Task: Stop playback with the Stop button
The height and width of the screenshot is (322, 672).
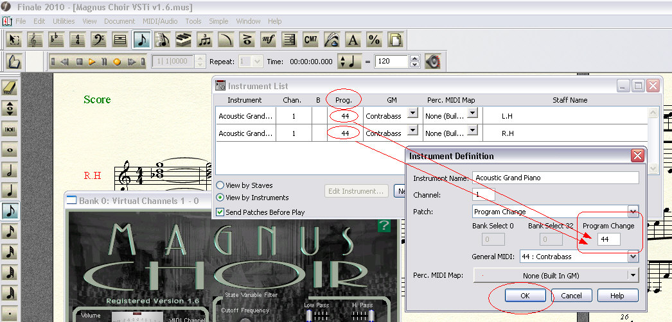Action: tap(79, 62)
